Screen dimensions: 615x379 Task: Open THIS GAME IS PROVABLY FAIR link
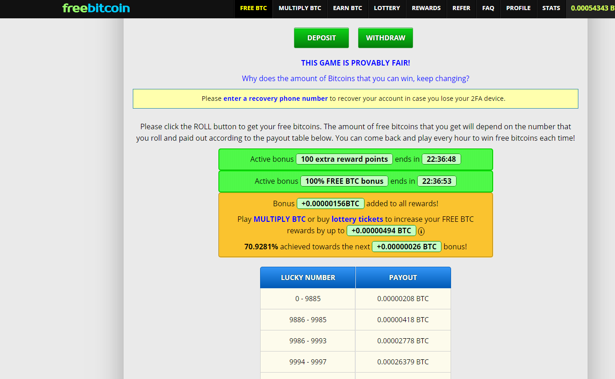point(356,63)
